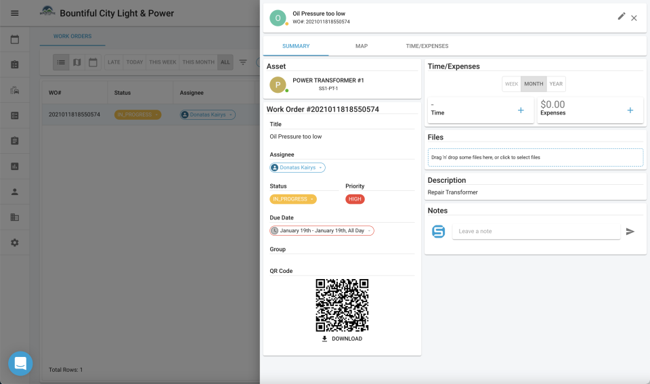Switch to list view of work orders
This screenshot has height=384, width=650.
61,62
